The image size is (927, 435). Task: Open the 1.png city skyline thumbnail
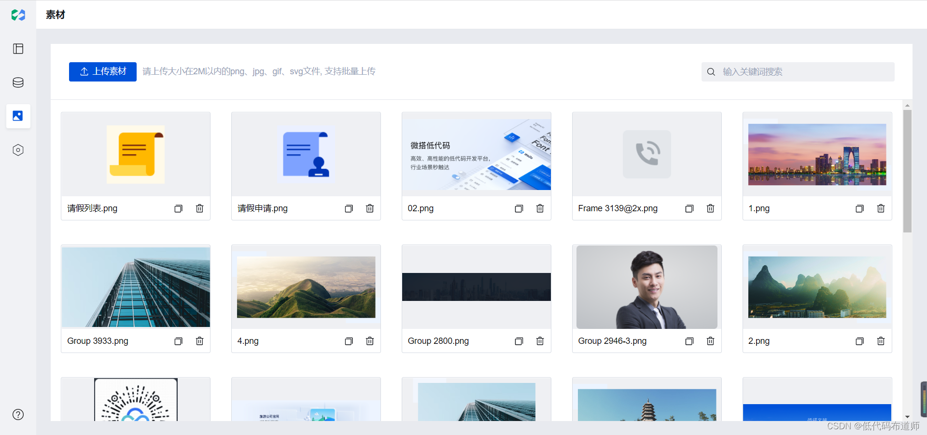[x=817, y=154]
